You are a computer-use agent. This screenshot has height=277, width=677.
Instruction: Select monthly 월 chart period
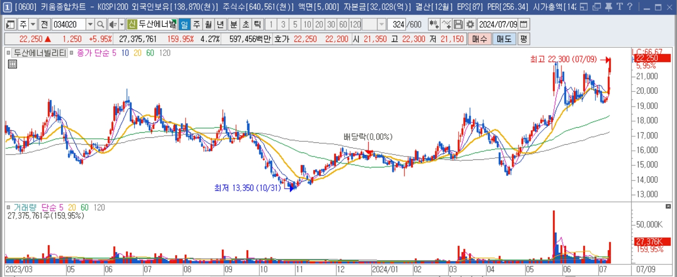(x=208, y=25)
